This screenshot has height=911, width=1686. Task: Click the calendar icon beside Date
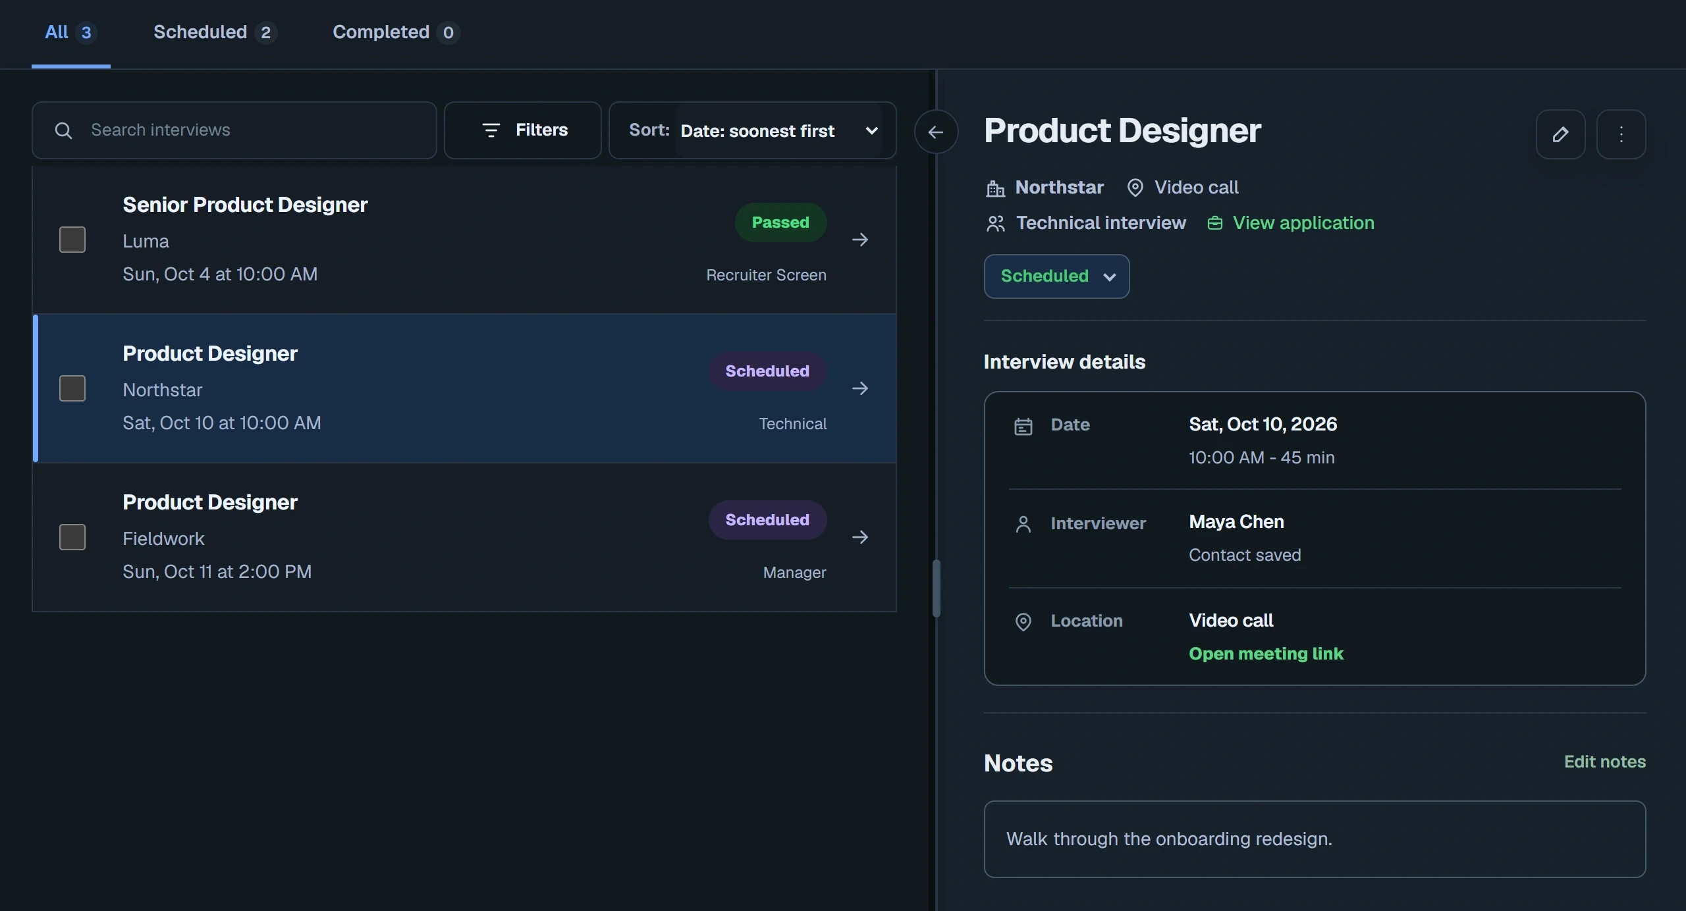coord(1023,426)
